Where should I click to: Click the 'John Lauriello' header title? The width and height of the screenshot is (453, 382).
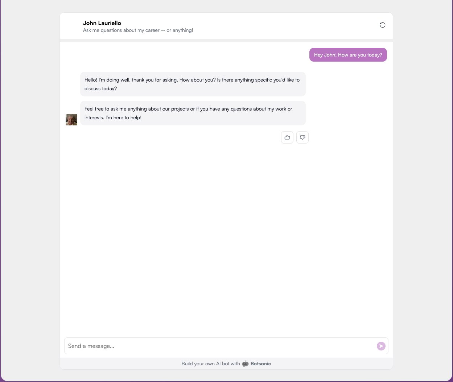tap(102, 23)
